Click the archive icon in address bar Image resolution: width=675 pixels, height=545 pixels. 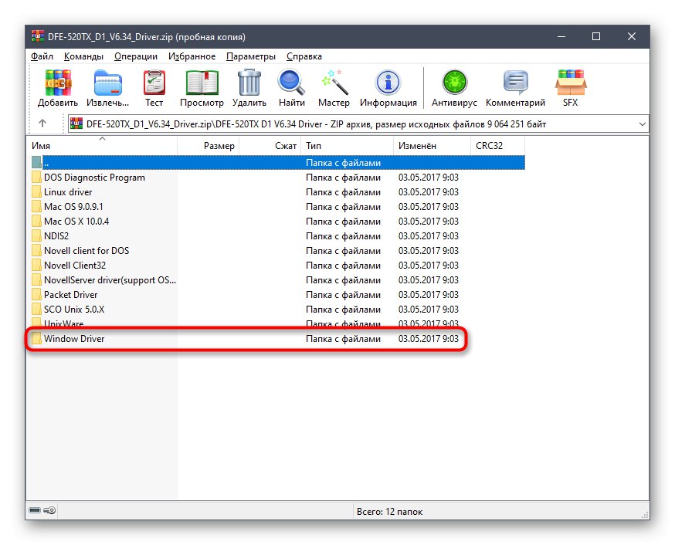76,124
